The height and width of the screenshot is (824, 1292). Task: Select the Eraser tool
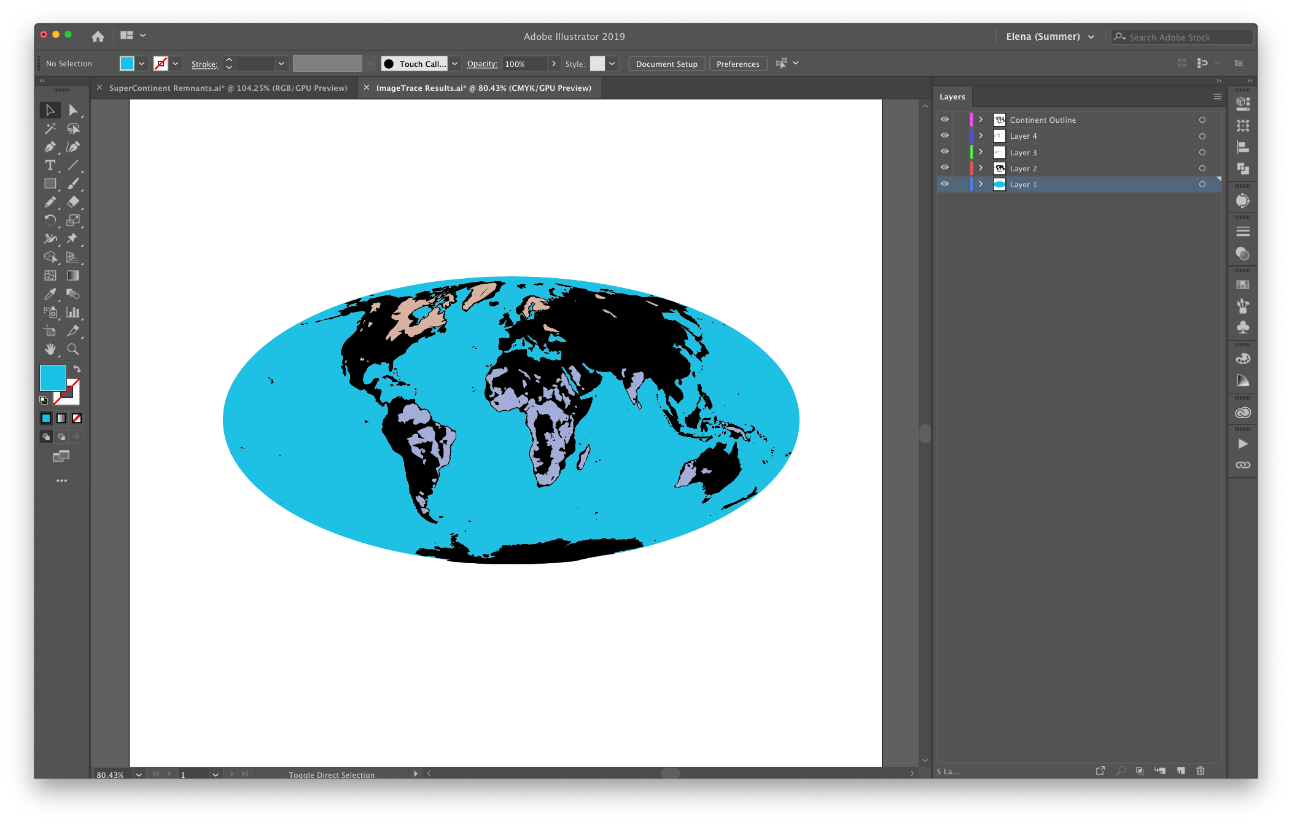click(x=73, y=202)
